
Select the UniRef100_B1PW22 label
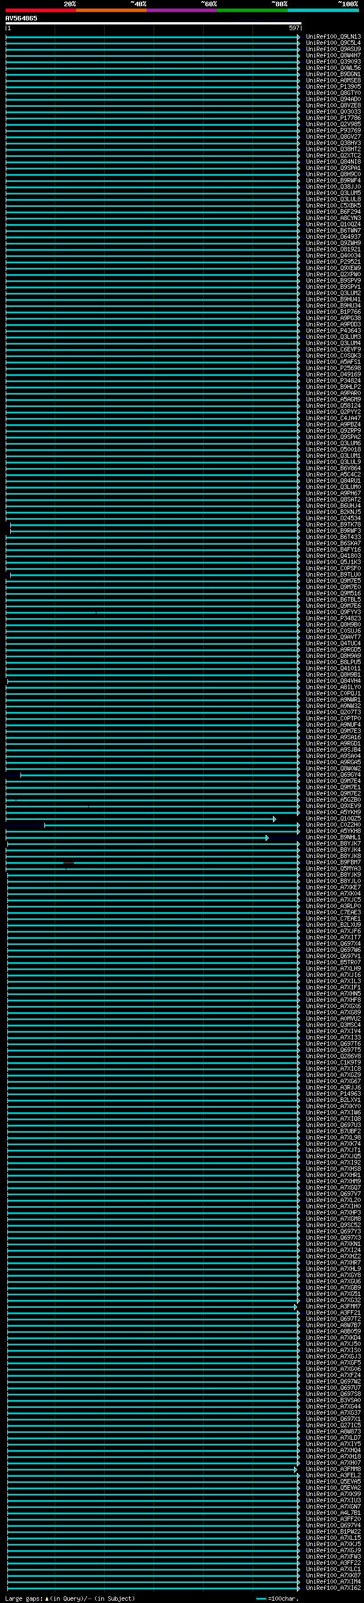coord(333,1531)
